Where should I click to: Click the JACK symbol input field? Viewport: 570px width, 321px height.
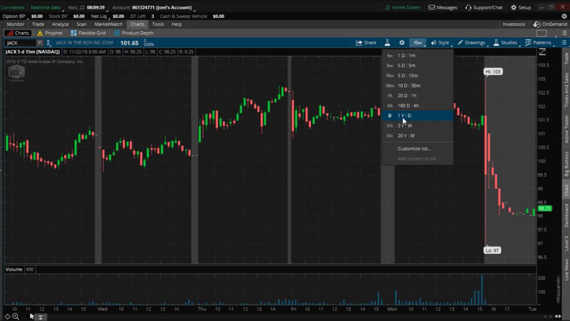click(x=20, y=43)
